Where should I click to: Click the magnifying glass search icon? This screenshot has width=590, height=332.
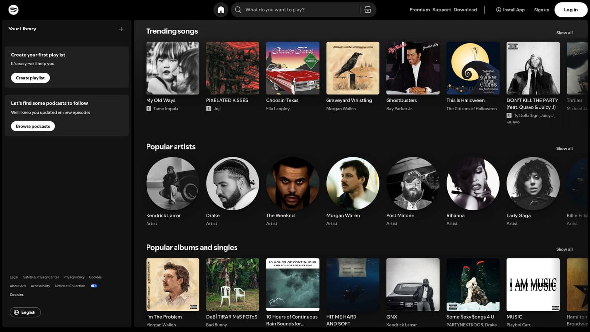point(237,9)
